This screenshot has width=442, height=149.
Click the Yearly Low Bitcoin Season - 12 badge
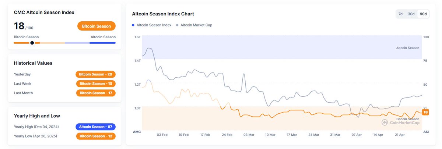96,136
